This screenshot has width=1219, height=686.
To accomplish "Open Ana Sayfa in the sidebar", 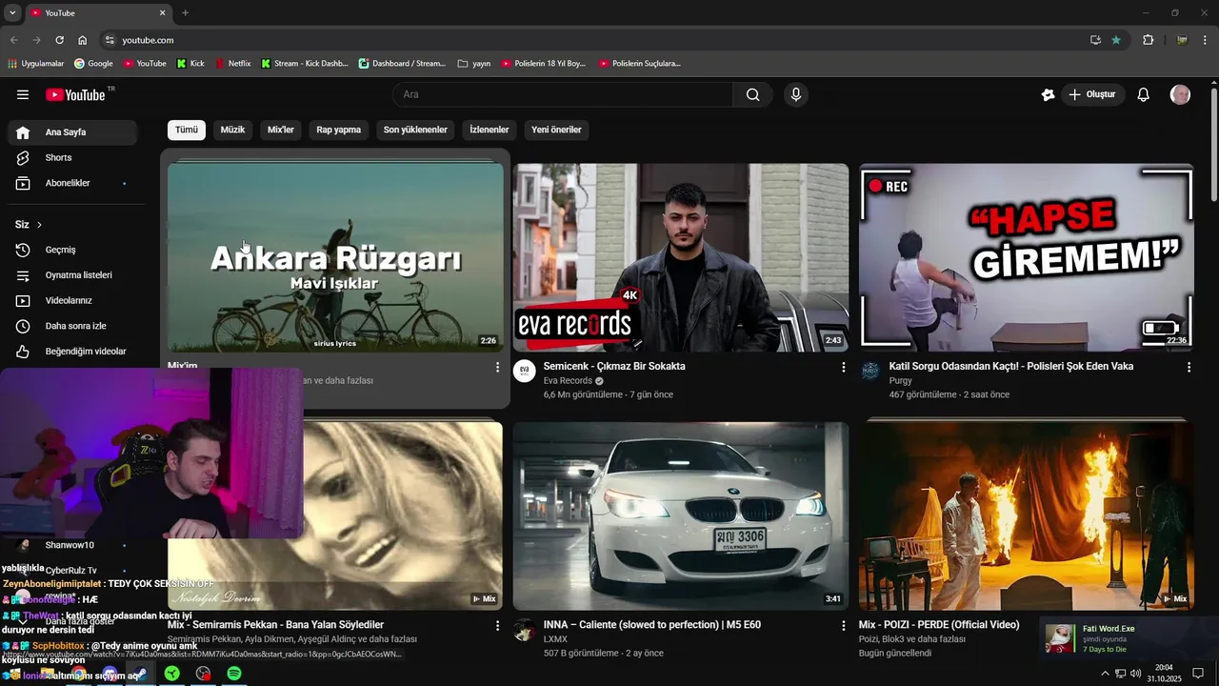I will pyautogui.click(x=72, y=132).
